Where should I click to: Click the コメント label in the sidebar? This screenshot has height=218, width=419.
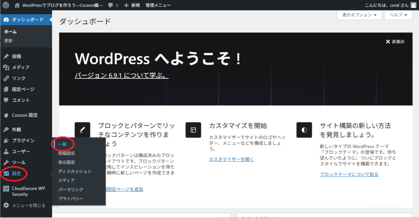pos(21,100)
